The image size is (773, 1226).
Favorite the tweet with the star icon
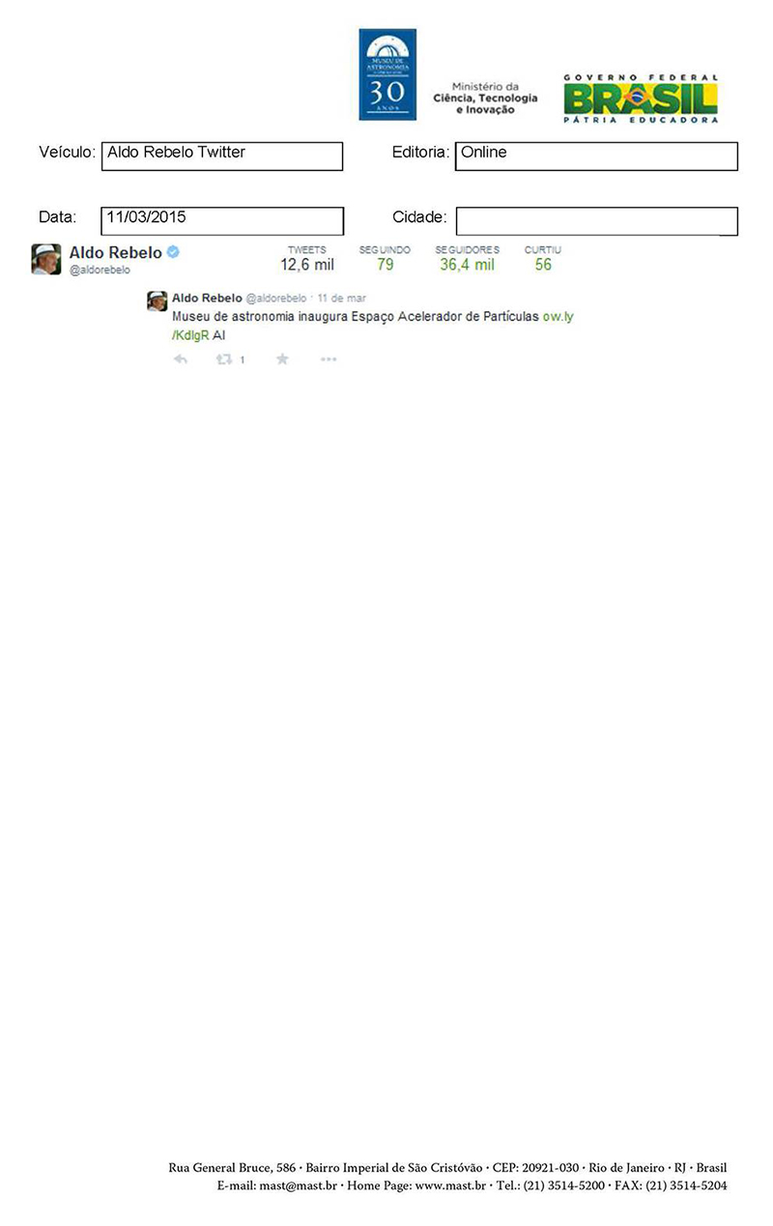tap(282, 359)
